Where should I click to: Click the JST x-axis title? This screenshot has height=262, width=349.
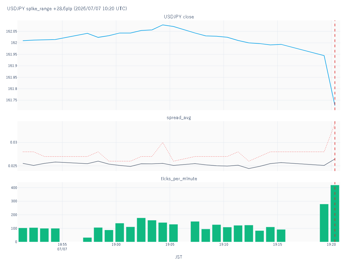click(179, 257)
